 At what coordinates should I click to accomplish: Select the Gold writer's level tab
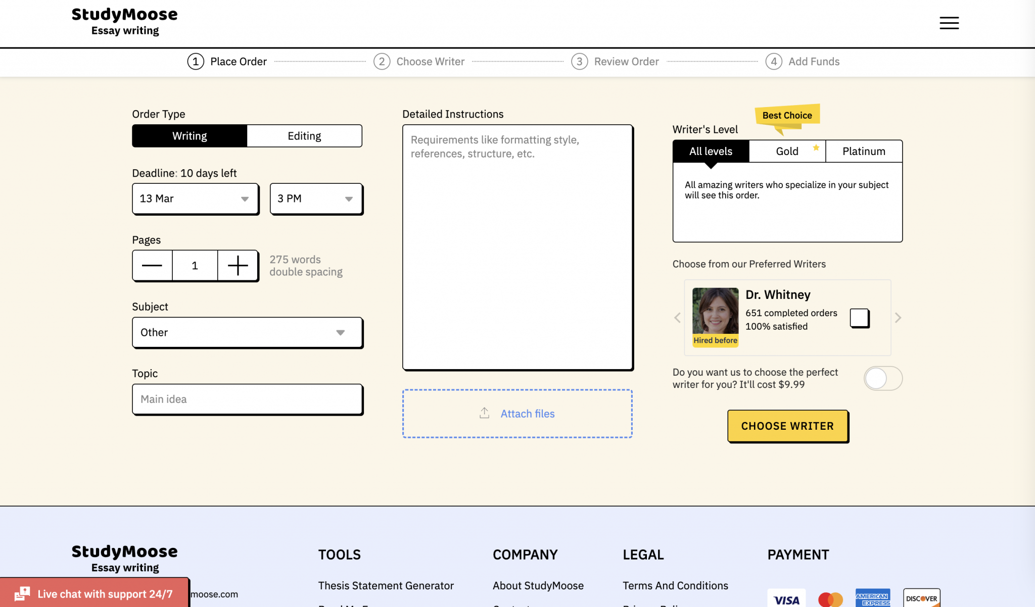787,151
